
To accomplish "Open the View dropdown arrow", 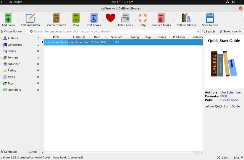I will tap(83, 20).
